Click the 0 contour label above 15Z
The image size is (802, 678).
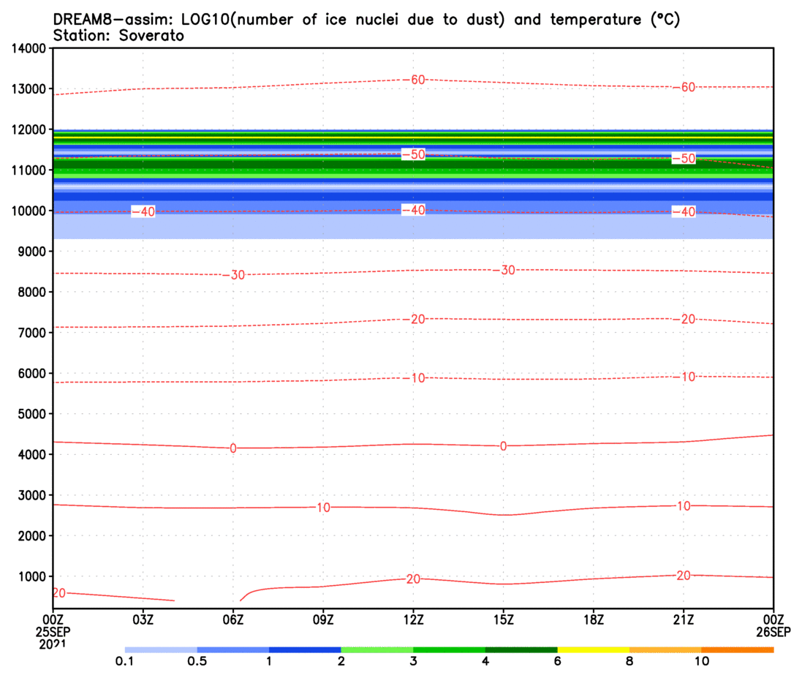pyautogui.click(x=503, y=447)
